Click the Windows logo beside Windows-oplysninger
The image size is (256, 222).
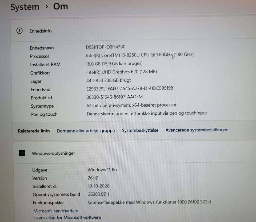click(x=22, y=153)
